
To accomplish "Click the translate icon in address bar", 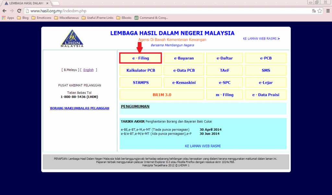I will pos(314,11).
